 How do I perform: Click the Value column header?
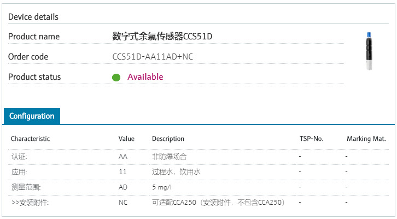pos(126,139)
